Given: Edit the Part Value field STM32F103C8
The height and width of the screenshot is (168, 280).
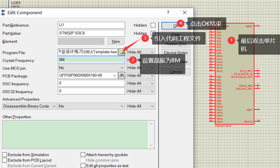Looking at the screenshot, I should point(91,33).
